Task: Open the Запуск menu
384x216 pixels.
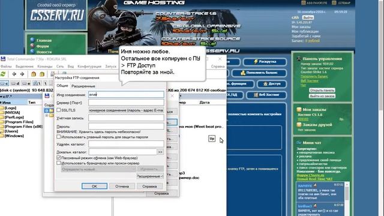Action: pos(110,67)
